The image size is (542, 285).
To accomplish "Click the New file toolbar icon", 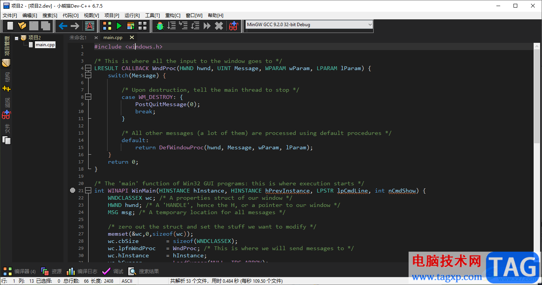I will 10,26.
